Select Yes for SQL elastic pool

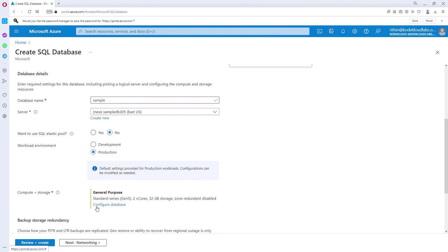(x=93, y=133)
